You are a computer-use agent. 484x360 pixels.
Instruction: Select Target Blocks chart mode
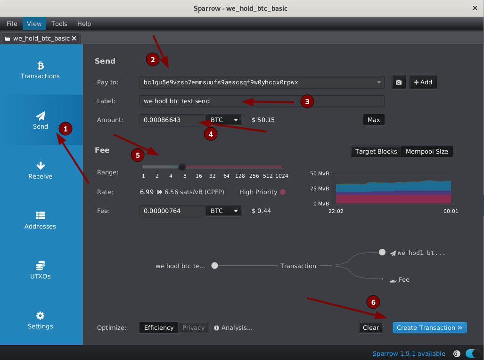tap(376, 151)
